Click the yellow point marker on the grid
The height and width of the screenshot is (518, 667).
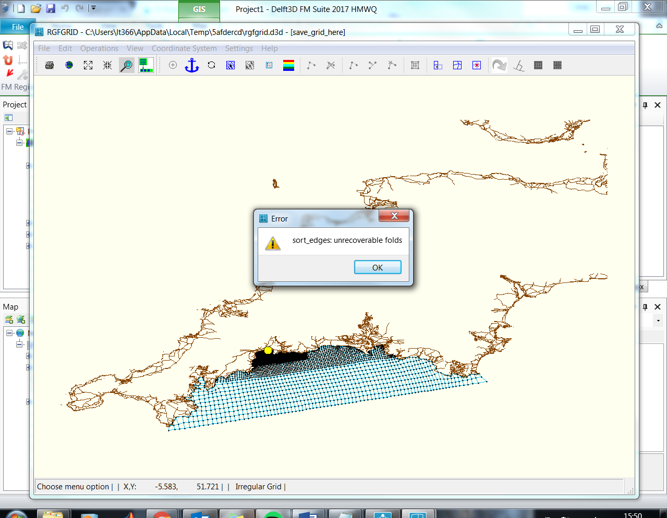pyautogui.click(x=268, y=350)
